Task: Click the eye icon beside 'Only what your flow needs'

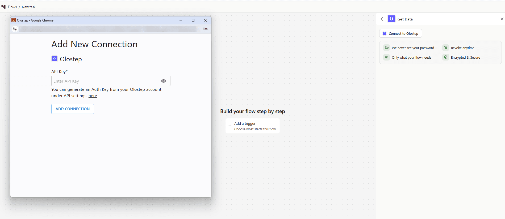Action: pos(387,57)
